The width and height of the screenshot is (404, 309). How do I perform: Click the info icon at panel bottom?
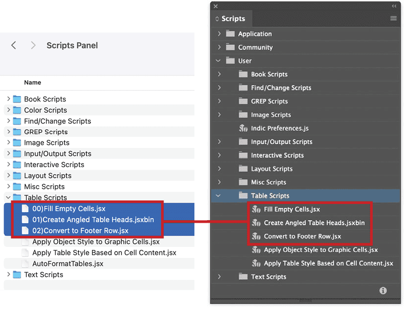(x=383, y=290)
